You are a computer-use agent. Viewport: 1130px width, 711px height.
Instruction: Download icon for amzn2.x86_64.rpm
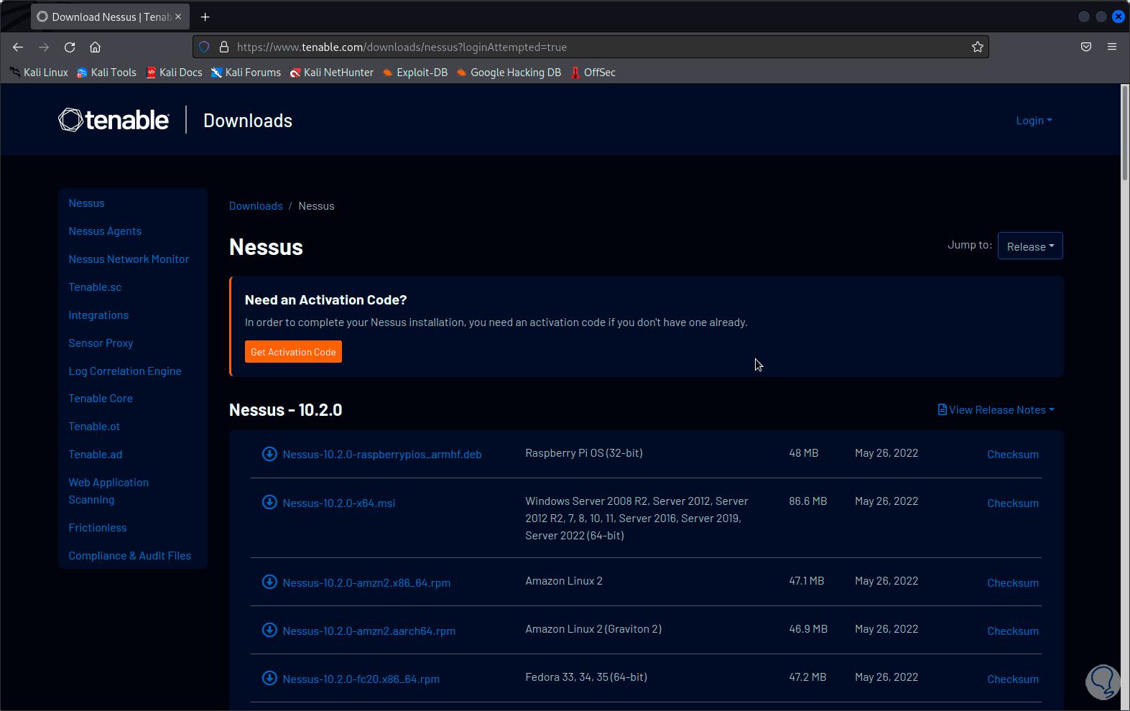(269, 582)
